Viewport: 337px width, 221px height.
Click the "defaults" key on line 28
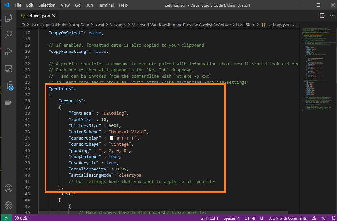[x=71, y=101]
